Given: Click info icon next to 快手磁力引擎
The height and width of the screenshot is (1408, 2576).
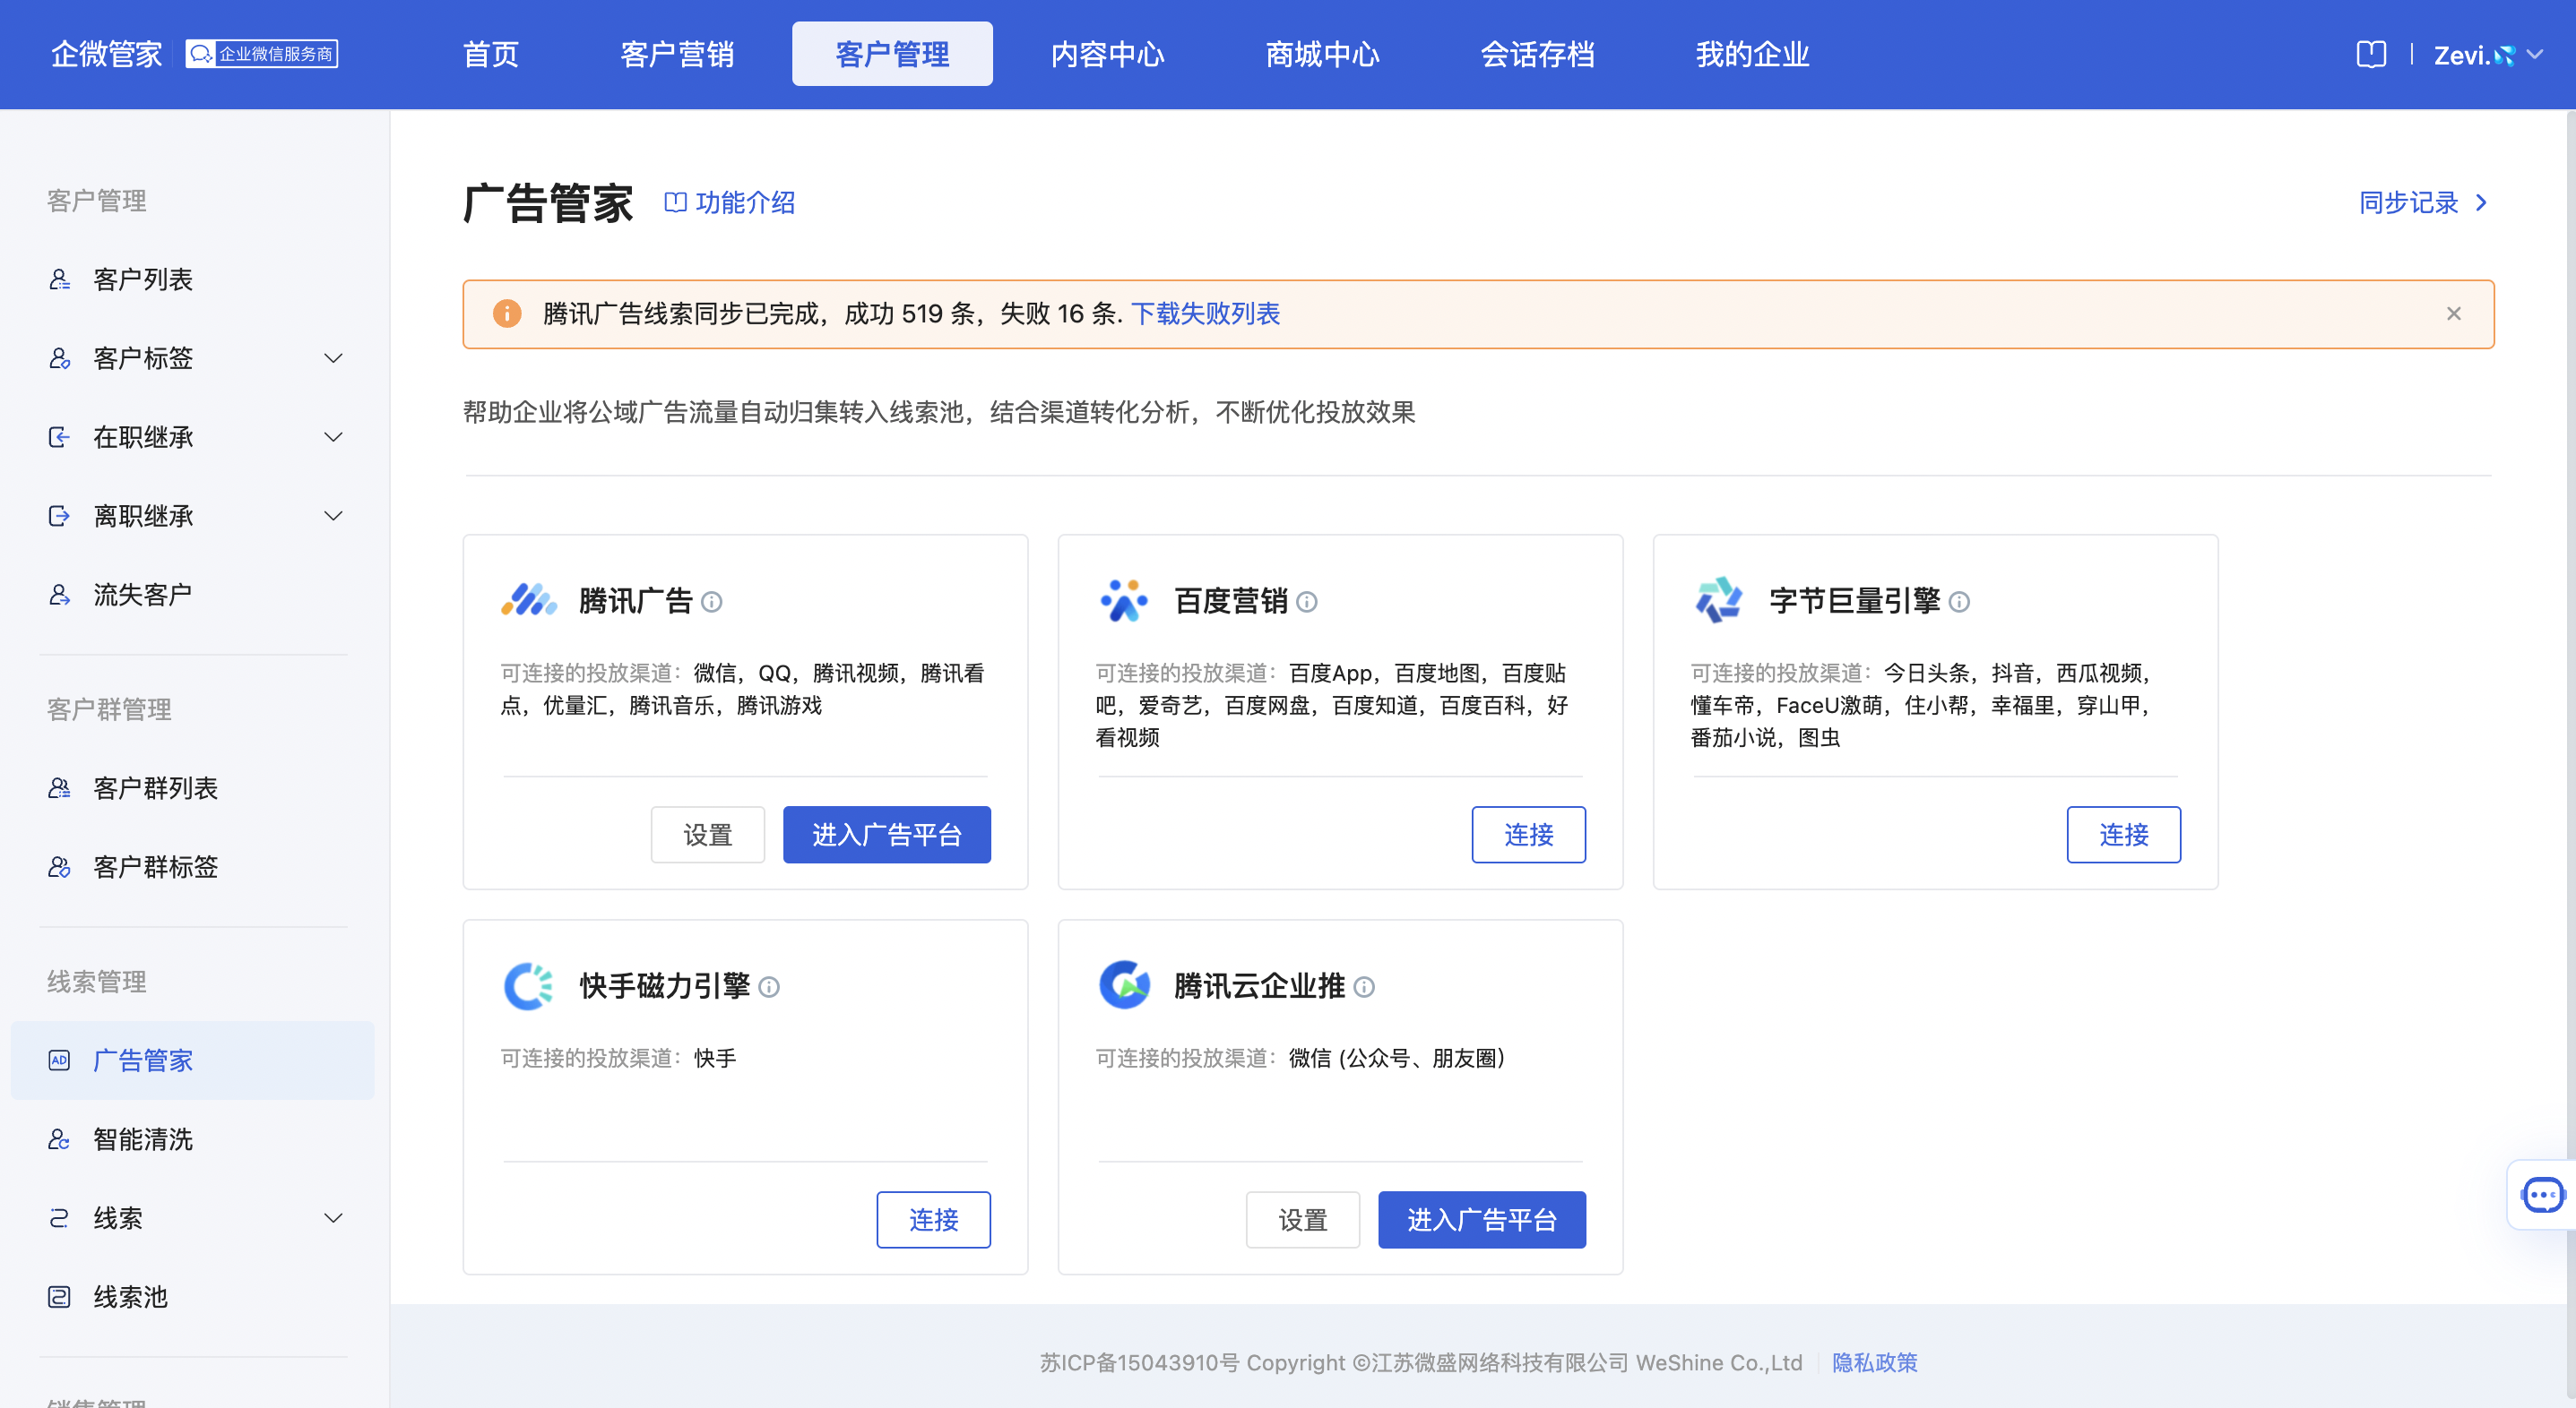Looking at the screenshot, I should click(x=768, y=987).
